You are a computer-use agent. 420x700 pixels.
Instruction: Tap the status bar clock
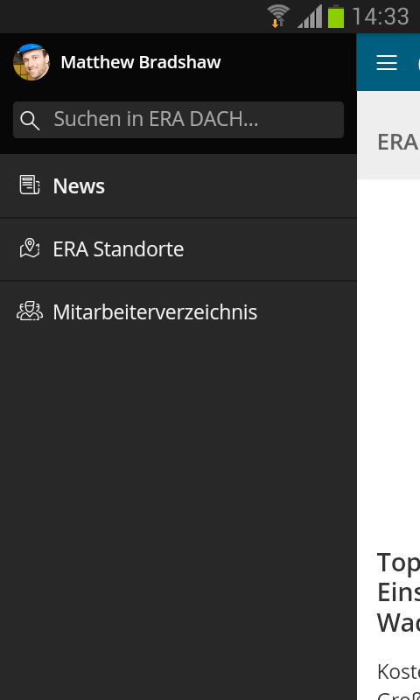pos(381,17)
